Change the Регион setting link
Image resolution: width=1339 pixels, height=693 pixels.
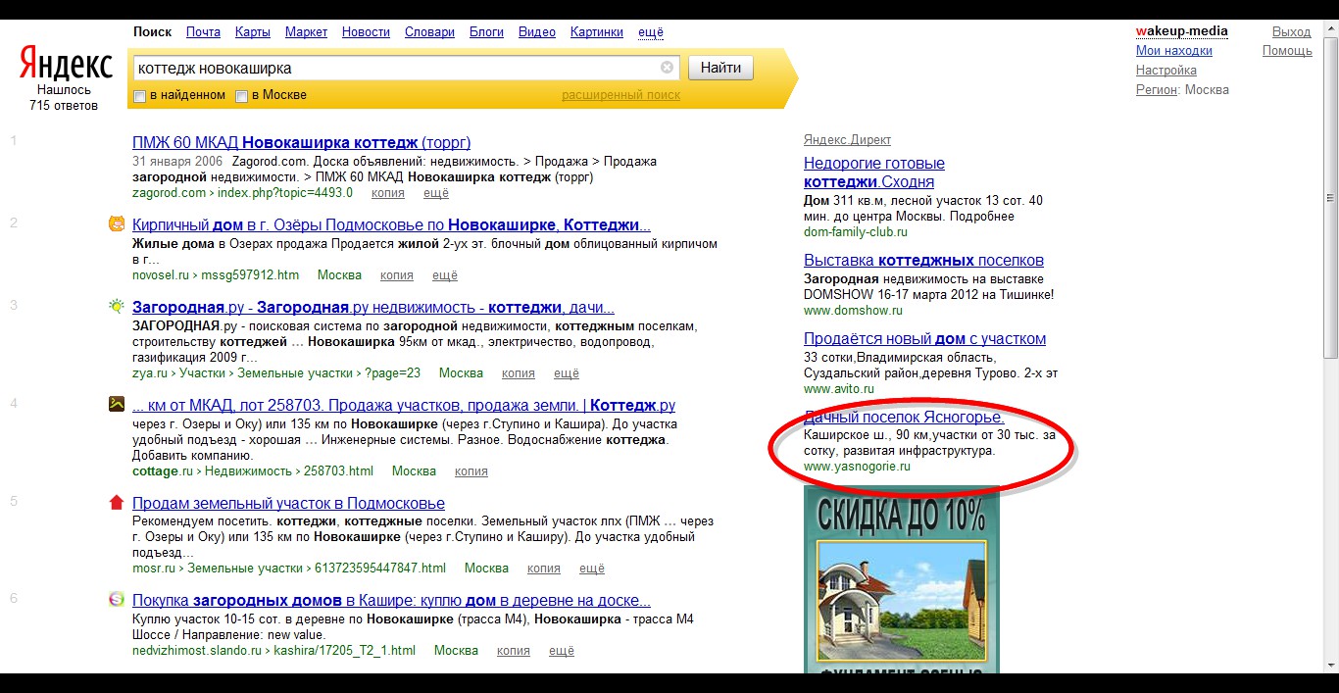(1157, 90)
